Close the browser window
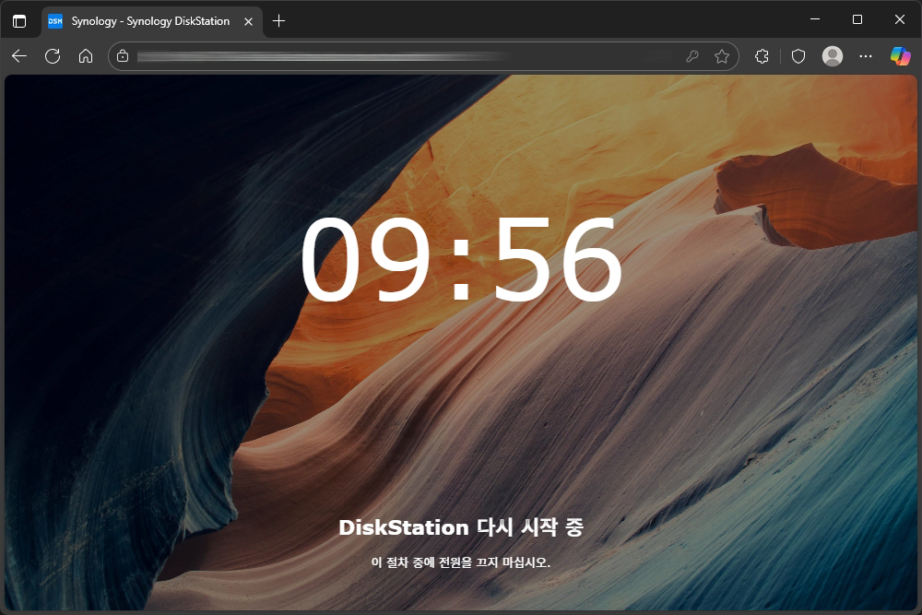The image size is (922, 615). (900, 19)
